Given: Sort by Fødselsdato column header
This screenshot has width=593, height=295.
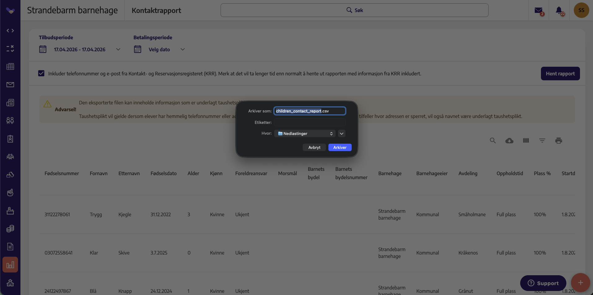Looking at the screenshot, I should click(x=164, y=173).
